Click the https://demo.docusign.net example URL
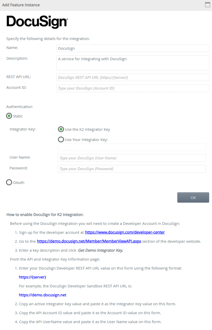The height and width of the screenshot is (330, 212). (x=42, y=295)
